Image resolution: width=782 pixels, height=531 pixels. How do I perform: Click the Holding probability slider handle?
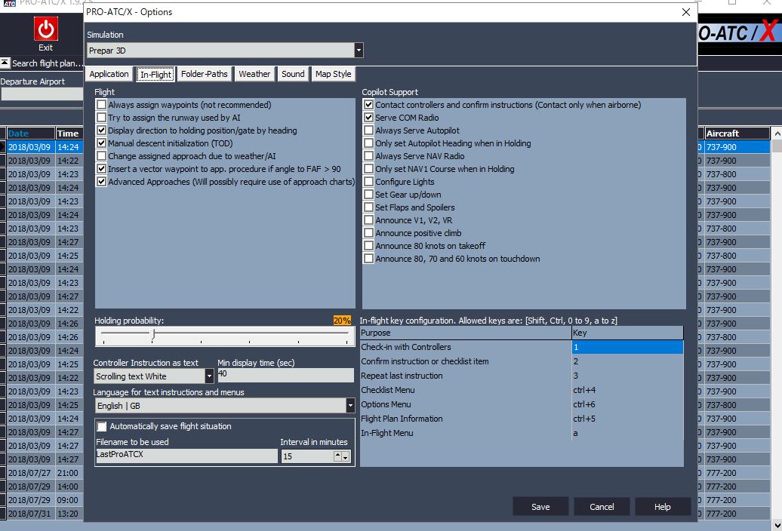[154, 334]
